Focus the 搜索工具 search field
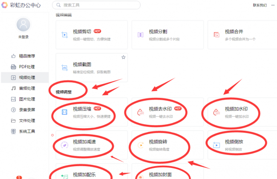 pyautogui.click(x=96, y=5)
